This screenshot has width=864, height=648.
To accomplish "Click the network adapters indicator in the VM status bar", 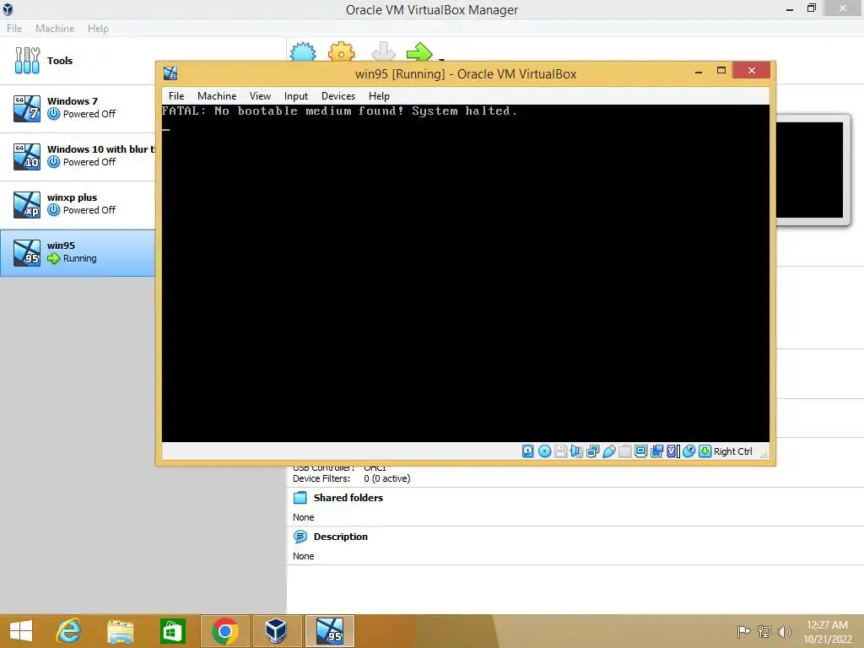I will pos(593,451).
